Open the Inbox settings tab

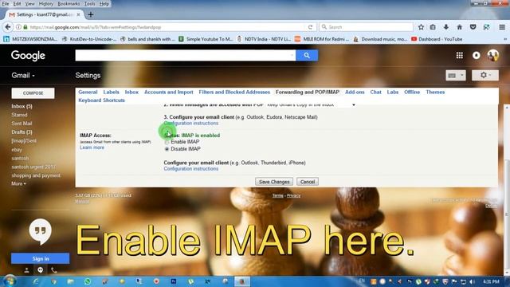(x=131, y=92)
